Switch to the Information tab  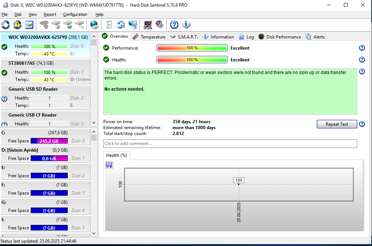(x=218, y=37)
